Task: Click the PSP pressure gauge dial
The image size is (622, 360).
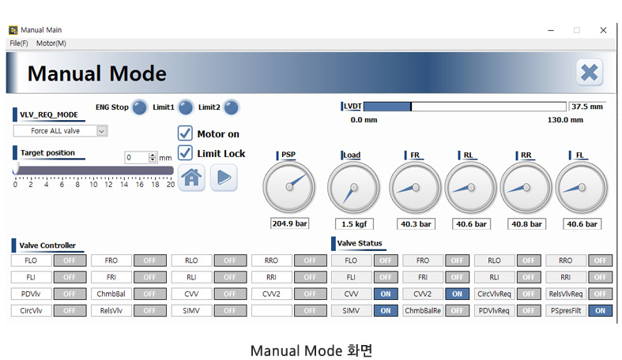Action: point(289,187)
